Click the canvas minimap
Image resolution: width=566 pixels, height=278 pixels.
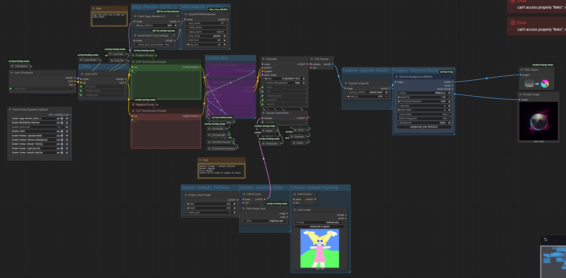coord(553,262)
